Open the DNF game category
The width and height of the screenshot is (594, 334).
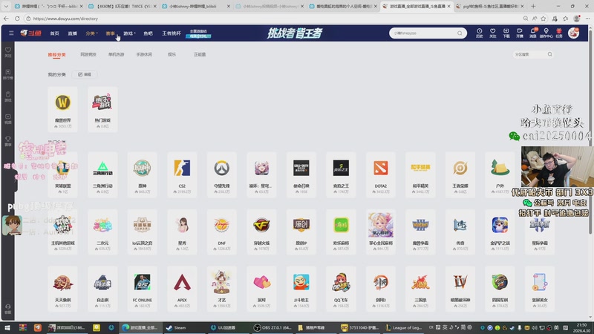coord(221,232)
